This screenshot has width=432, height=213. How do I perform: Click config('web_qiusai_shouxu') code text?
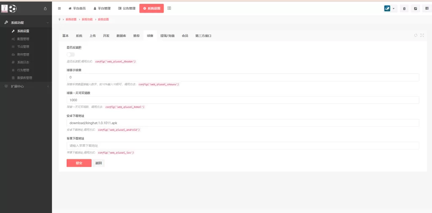[x=159, y=84]
